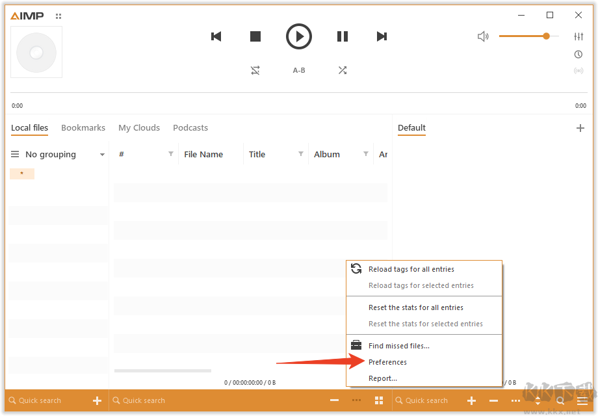Add a new playlist tab with plus
This screenshot has height=416, width=598.
coord(580,128)
